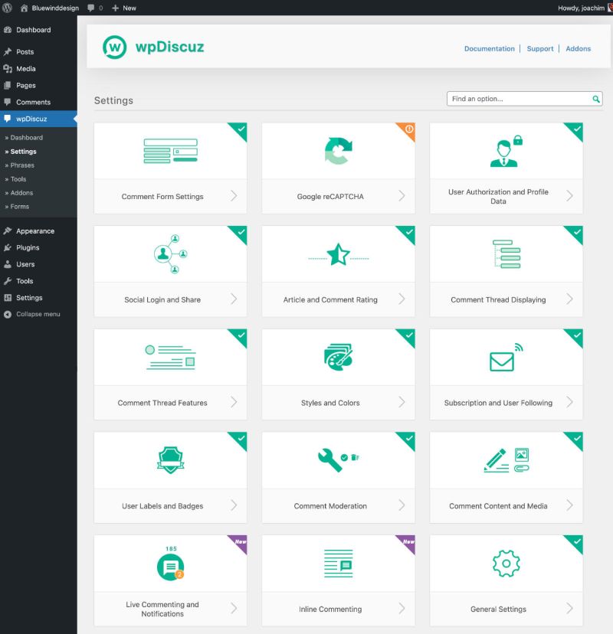613x634 pixels.
Task: Open Google reCAPTCHA settings
Action: 338,151
